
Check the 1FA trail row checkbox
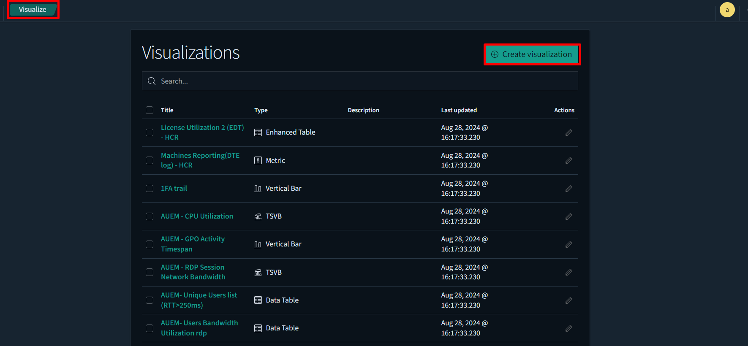click(x=150, y=188)
